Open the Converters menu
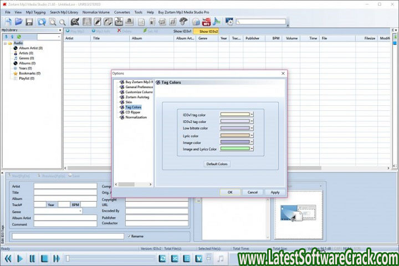The width and height of the screenshot is (399, 266). [x=122, y=12]
